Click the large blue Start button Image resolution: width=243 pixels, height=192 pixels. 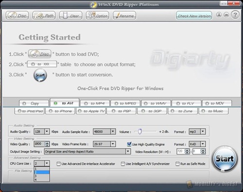[x=225, y=158]
